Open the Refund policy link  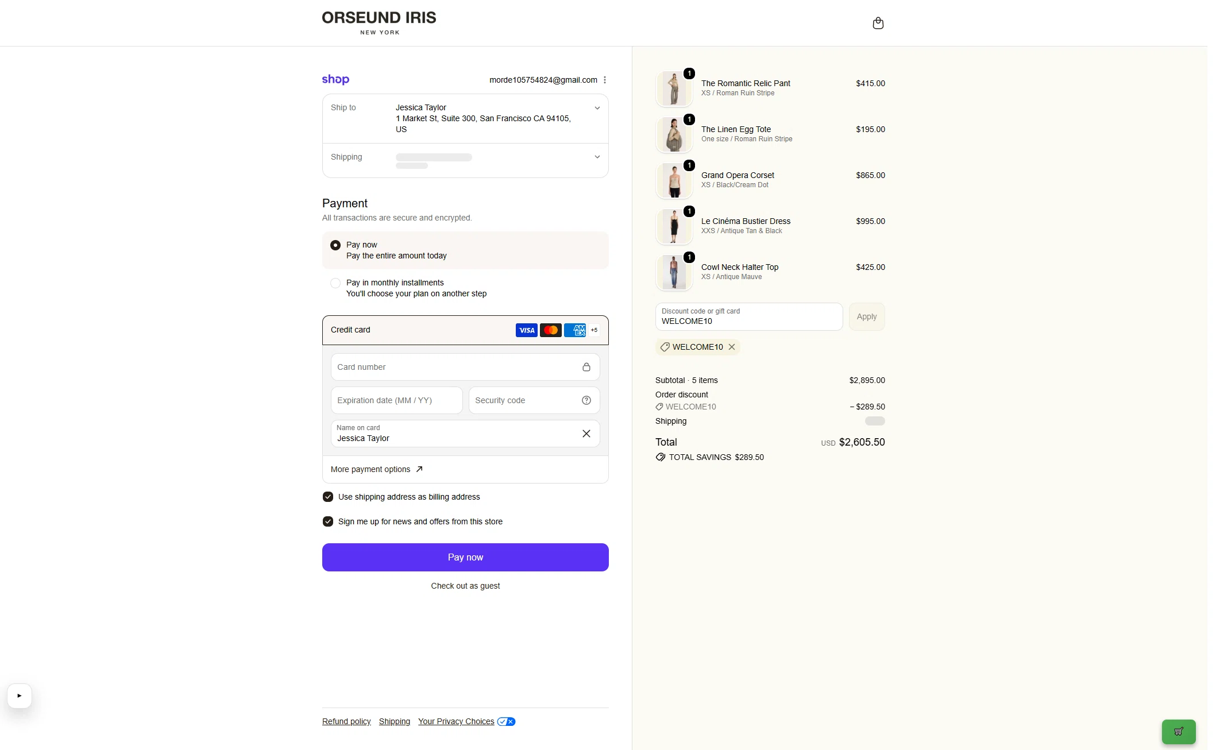(x=346, y=721)
